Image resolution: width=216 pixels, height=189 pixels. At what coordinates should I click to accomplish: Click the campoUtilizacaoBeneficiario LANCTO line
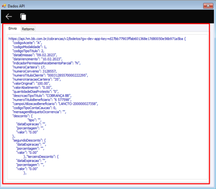click(x=55, y=104)
